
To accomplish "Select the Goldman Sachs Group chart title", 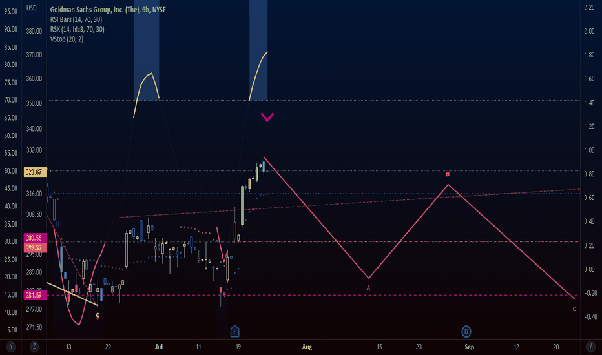I will (108, 10).
